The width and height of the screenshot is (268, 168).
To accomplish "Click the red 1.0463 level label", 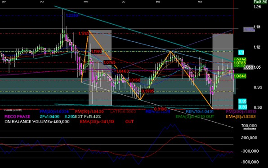I will pyautogui.click(x=122, y=71).
